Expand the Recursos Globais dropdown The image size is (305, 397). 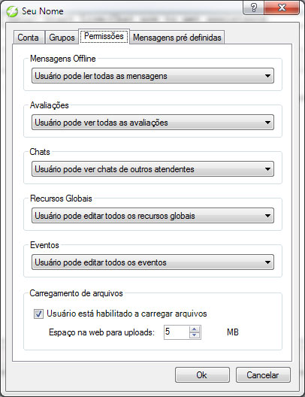[152, 216]
